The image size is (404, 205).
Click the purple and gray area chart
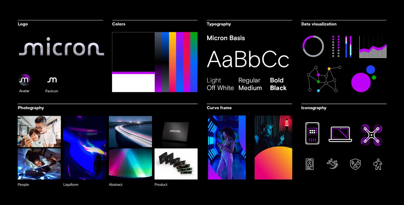click(373, 47)
